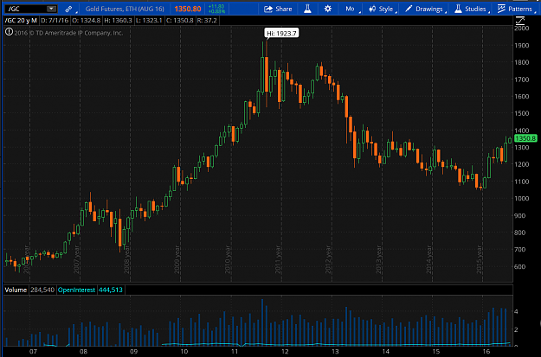Open chart settings gear icon

pyautogui.click(x=328, y=9)
